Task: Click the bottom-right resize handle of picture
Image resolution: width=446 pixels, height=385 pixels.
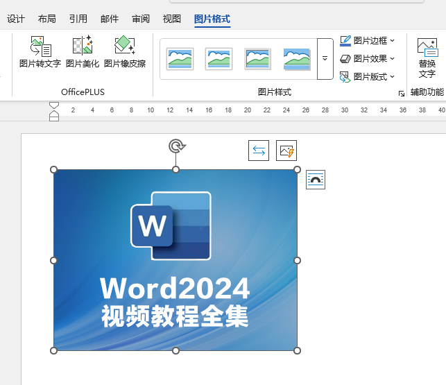Action: [x=297, y=350]
